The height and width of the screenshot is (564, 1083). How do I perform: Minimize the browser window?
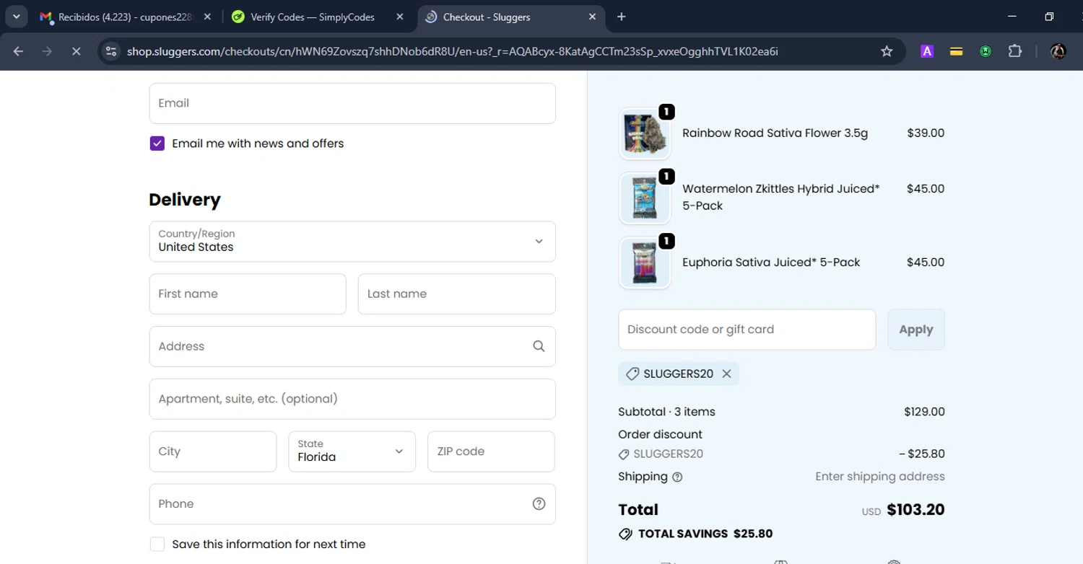coord(1012,17)
